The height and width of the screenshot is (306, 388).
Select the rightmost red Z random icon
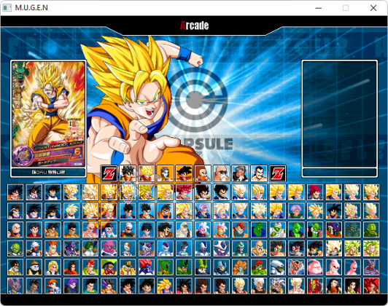(x=278, y=173)
